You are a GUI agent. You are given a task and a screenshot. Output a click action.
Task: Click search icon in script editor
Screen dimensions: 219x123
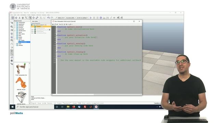click(x=55, y=24)
